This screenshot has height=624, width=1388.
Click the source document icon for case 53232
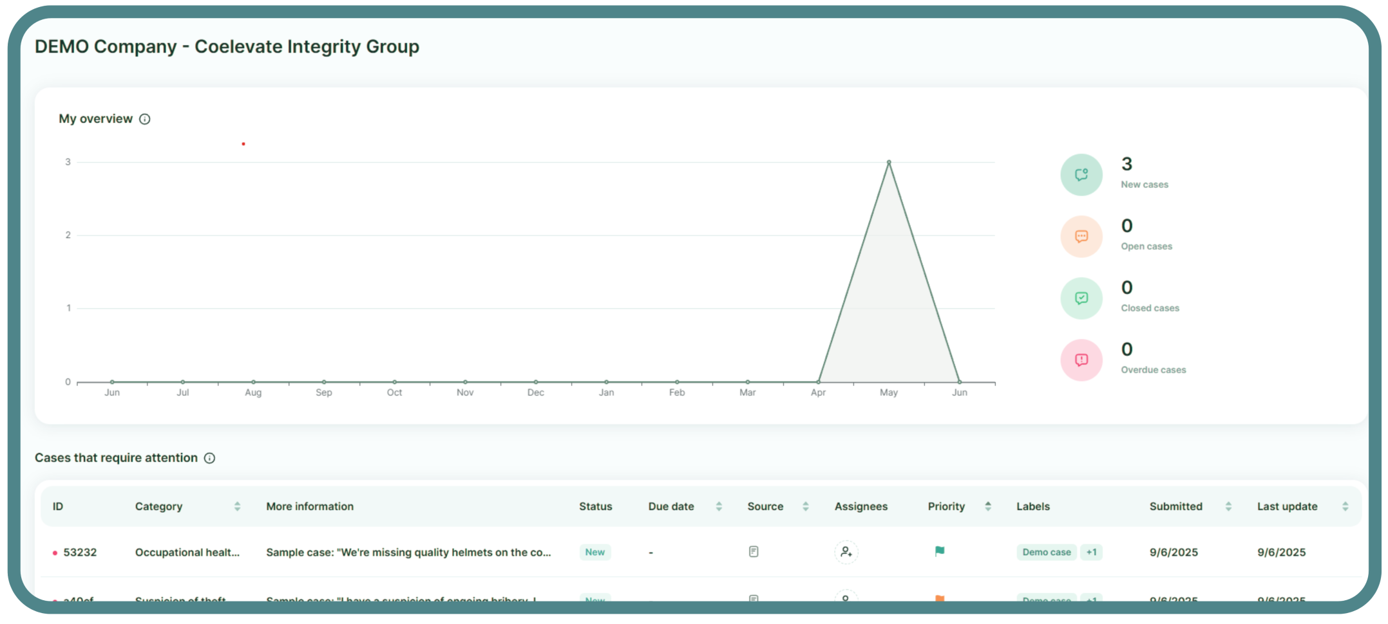pyautogui.click(x=754, y=552)
